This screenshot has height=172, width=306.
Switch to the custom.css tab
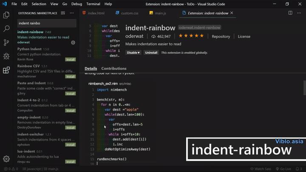pyautogui.click(x=127, y=13)
